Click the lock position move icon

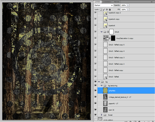pyautogui.click(x=107, y=9)
